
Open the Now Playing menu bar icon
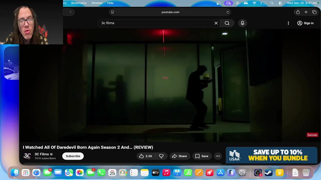237,3
